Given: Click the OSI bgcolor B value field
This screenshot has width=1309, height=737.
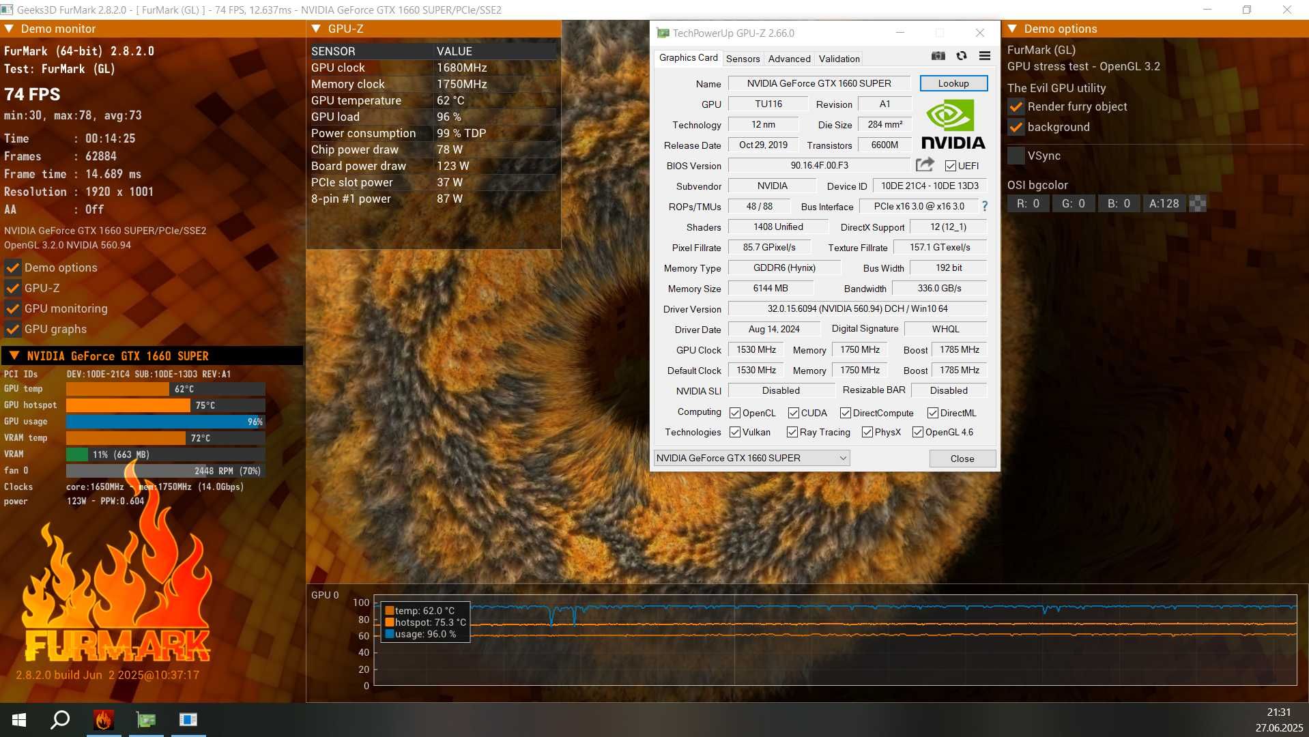Looking at the screenshot, I should pyautogui.click(x=1119, y=203).
